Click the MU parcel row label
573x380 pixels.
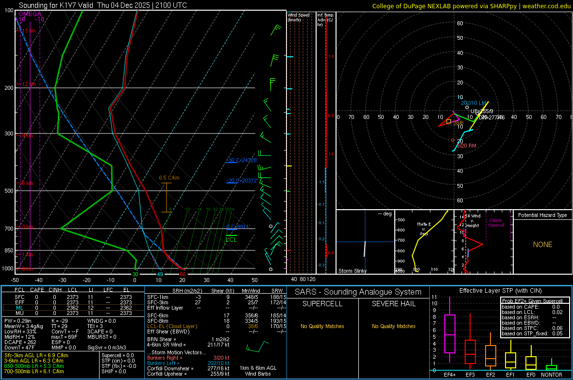pyautogui.click(x=20, y=313)
